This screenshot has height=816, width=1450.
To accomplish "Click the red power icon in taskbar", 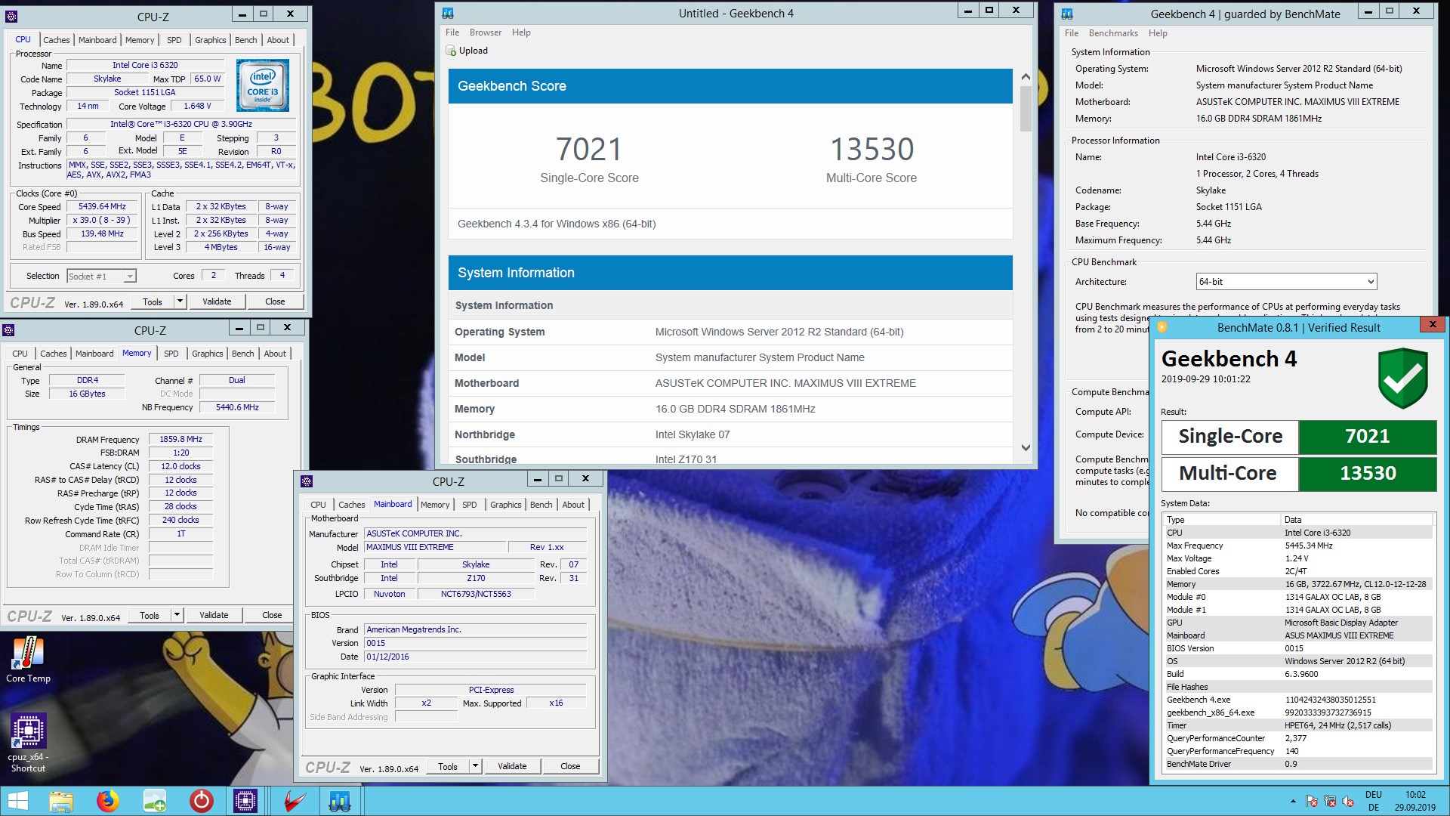I will (201, 801).
